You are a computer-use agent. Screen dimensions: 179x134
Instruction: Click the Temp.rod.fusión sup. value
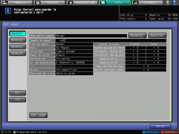tap(146, 66)
